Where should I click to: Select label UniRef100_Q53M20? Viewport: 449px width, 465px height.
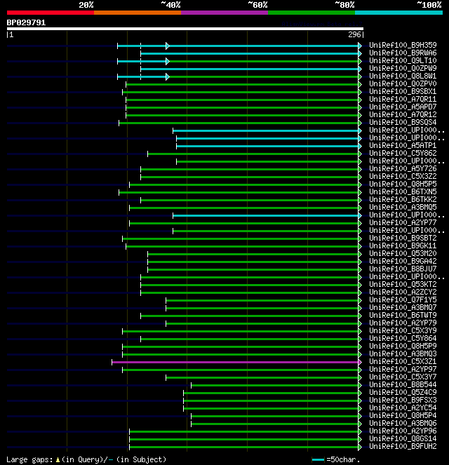[403, 253]
